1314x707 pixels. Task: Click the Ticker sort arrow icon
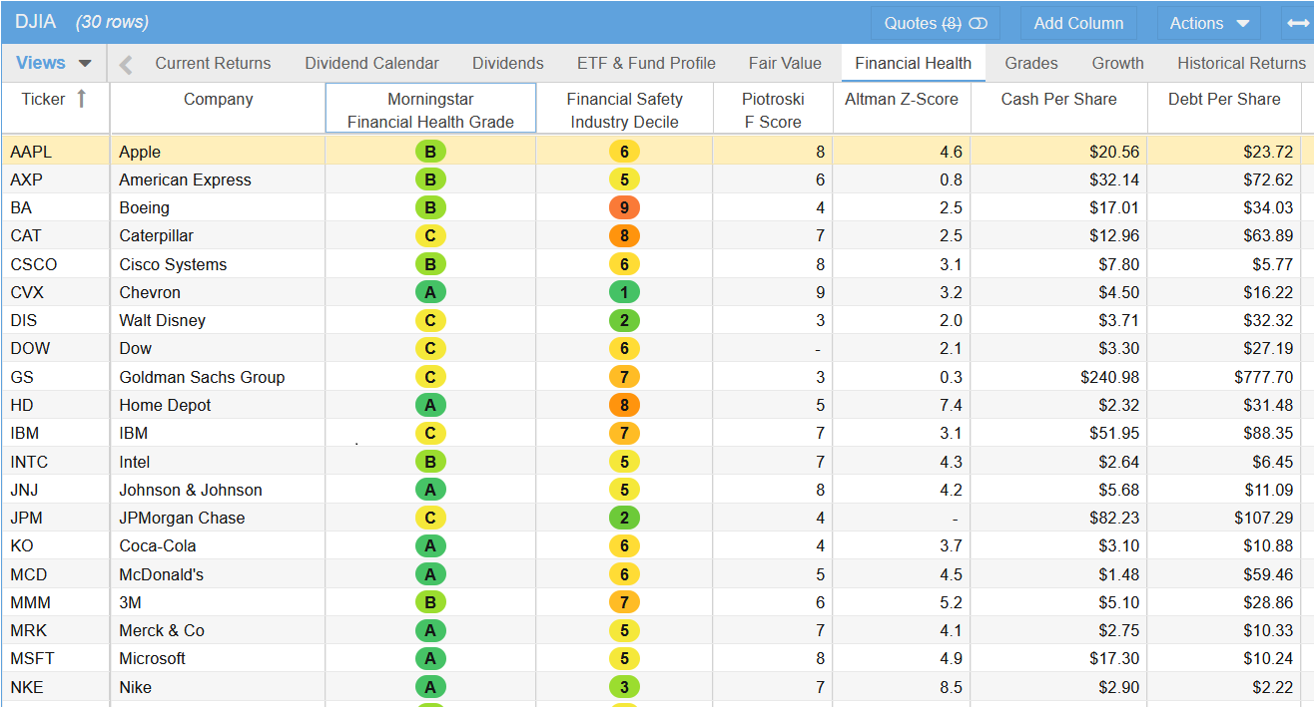coord(82,99)
